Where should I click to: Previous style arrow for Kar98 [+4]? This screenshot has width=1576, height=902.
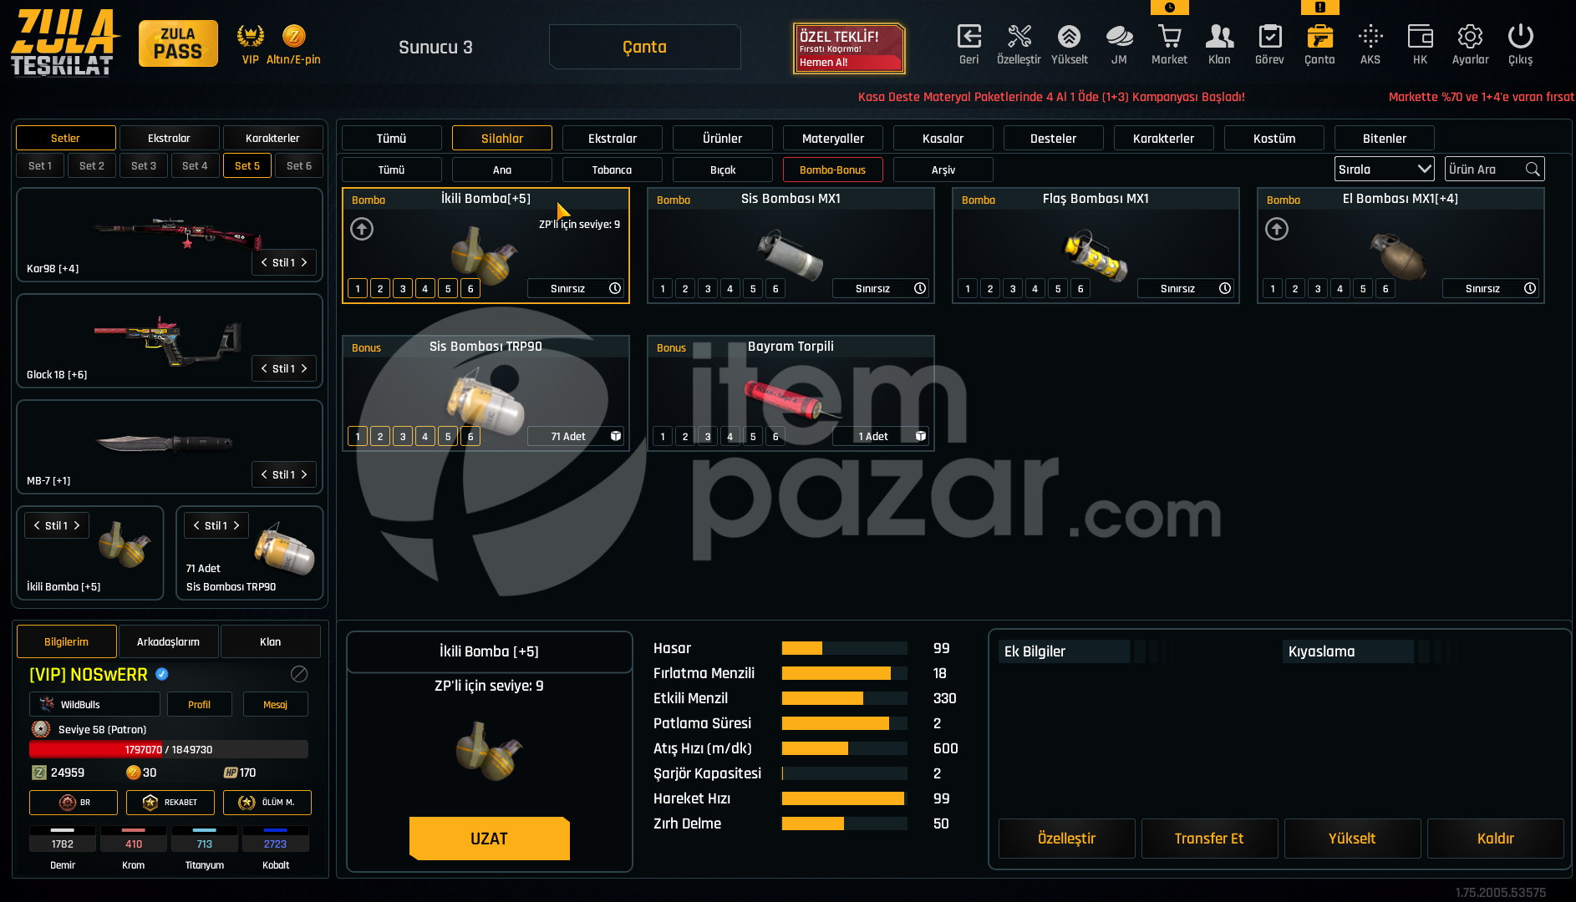coord(264,262)
